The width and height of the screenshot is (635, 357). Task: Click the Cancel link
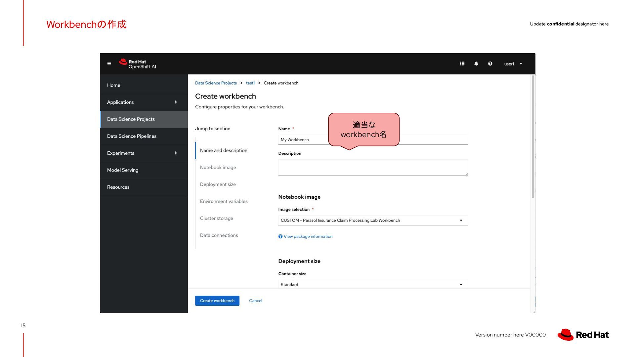[256, 301]
